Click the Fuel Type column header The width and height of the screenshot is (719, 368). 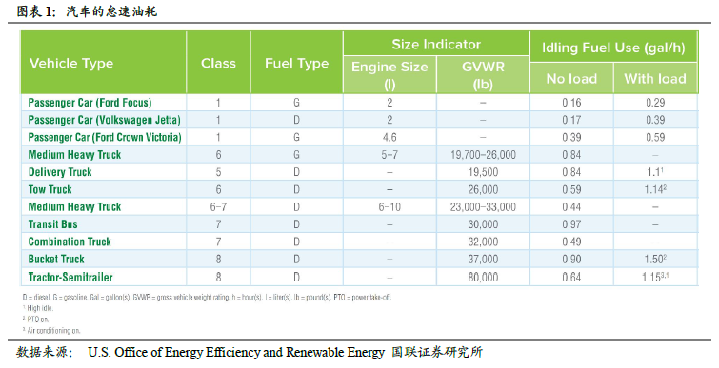click(x=297, y=63)
